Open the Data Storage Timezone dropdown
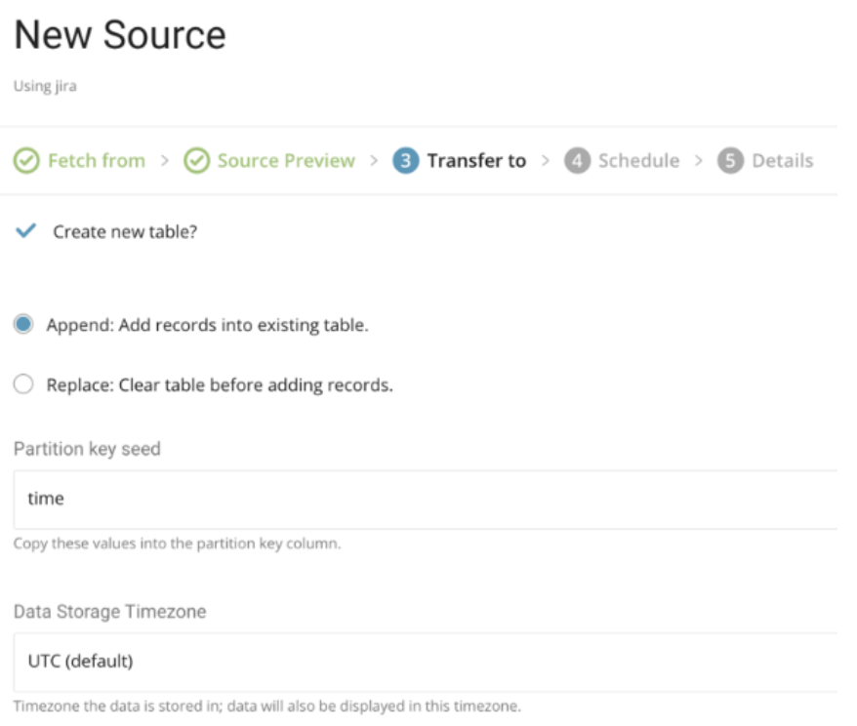 [426, 661]
